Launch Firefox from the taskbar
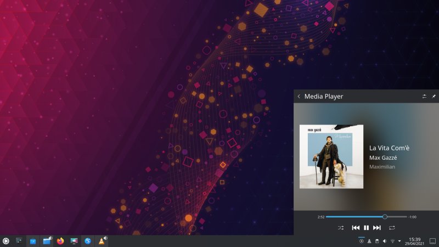The height and width of the screenshot is (247, 439). 60,241
